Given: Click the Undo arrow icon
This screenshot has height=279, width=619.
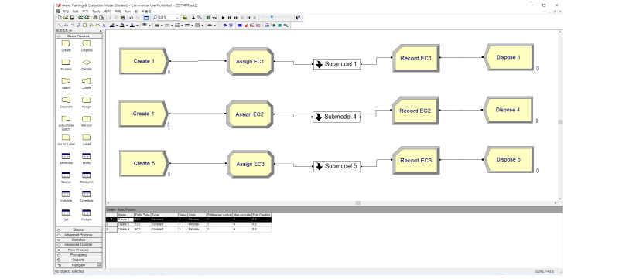Looking at the screenshot, I should pos(132,18).
